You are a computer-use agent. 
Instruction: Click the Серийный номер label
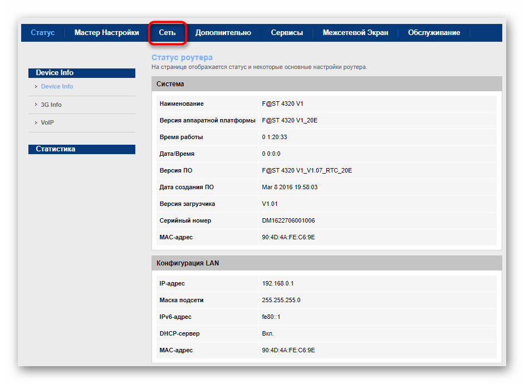[x=185, y=221]
